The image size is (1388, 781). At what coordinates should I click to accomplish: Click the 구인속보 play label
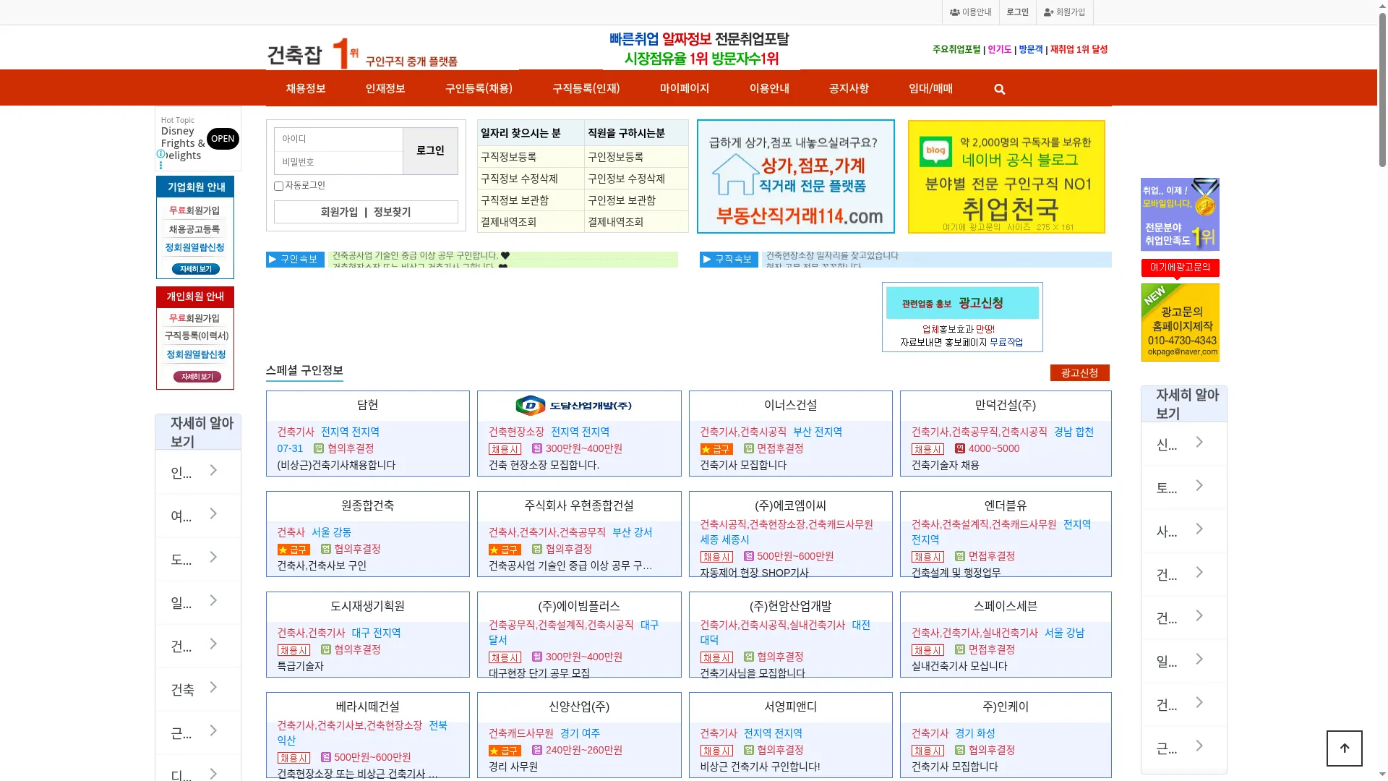click(x=295, y=260)
